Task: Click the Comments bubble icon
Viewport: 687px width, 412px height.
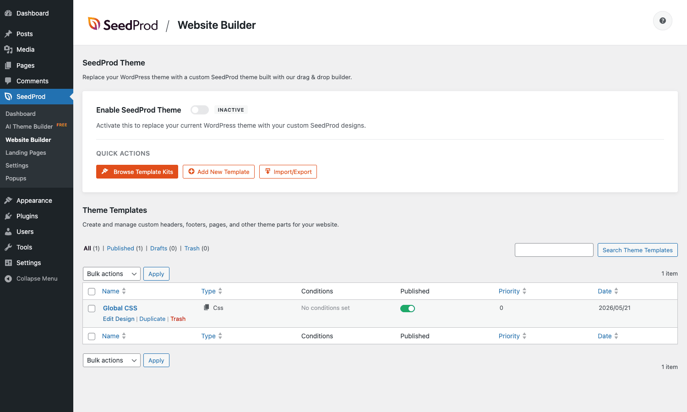Action: coord(8,81)
